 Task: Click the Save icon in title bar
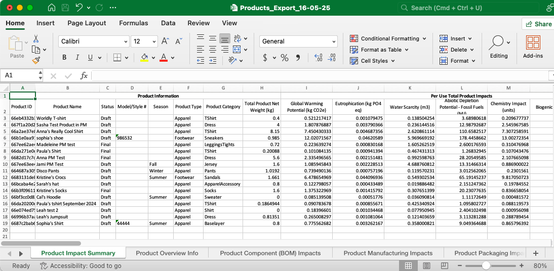click(x=65, y=8)
